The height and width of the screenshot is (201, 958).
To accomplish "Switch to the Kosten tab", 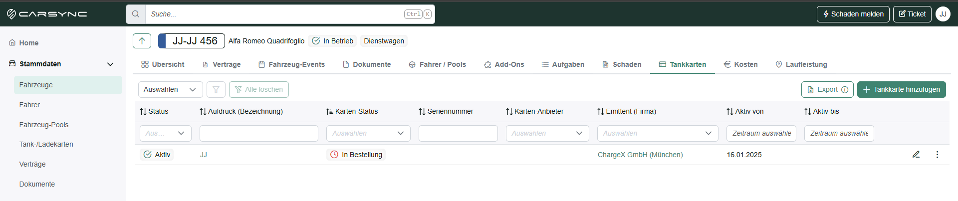I will coord(741,64).
